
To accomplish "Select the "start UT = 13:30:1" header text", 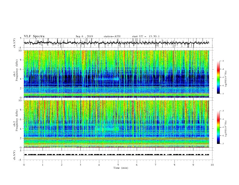I will (x=146, y=36).
